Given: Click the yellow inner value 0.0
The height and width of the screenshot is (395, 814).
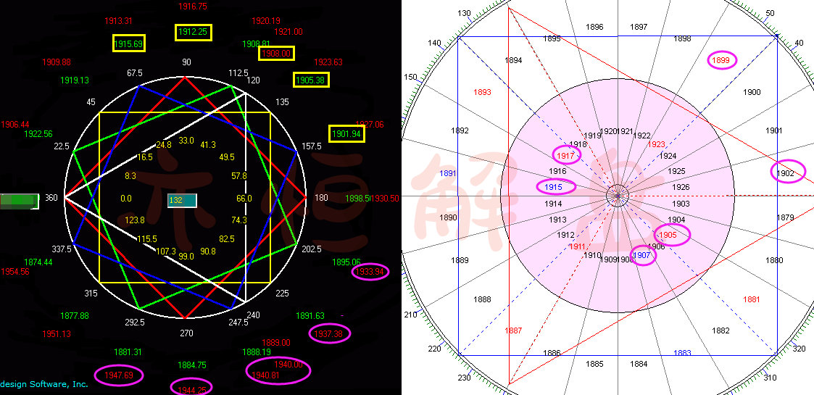Looking at the screenshot, I should [126, 199].
